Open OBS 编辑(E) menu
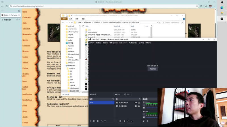The image size is (227, 127). coord(98,43)
